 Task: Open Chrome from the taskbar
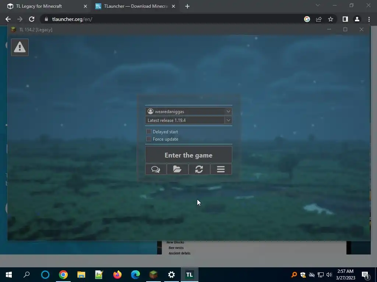pyautogui.click(x=63, y=275)
